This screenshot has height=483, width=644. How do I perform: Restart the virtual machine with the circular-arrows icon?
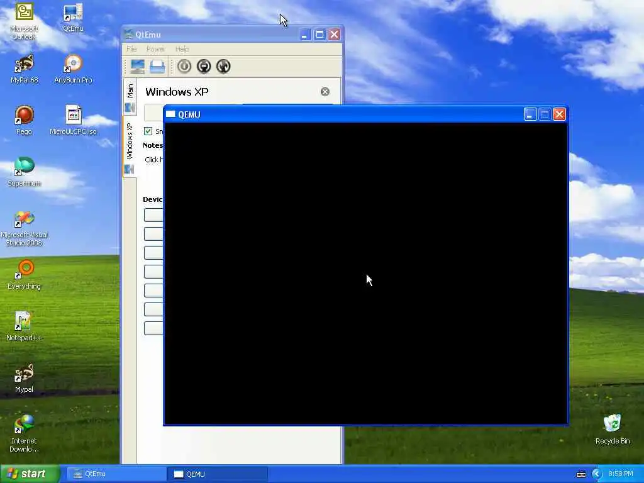(x=223, y=66)
